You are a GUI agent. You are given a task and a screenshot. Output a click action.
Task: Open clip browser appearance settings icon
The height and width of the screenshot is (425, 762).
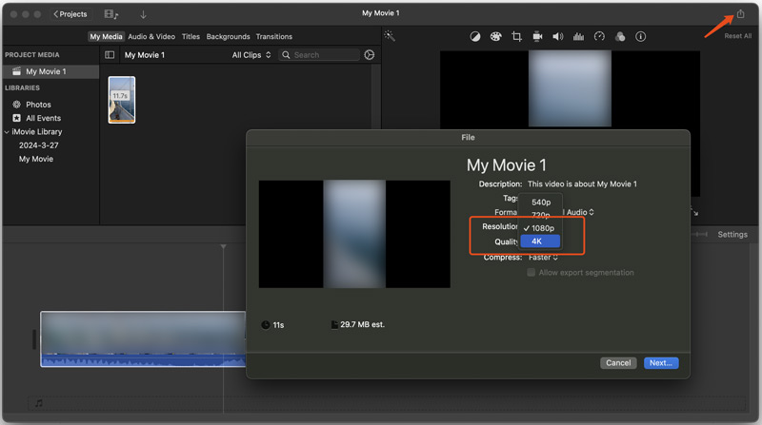(x=370, y=55)
